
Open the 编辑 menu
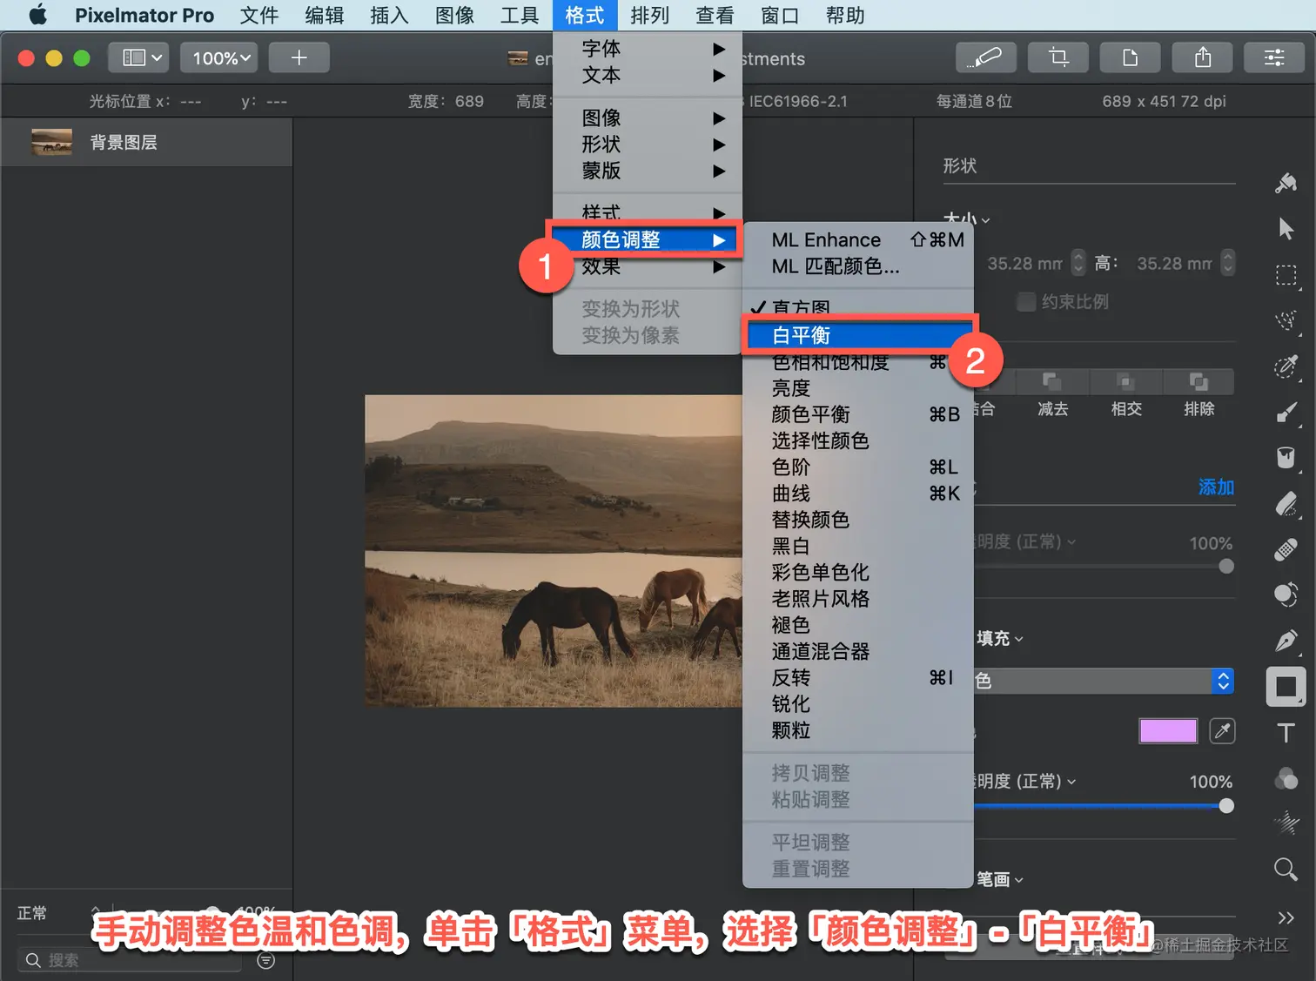[x=324, y=16]
